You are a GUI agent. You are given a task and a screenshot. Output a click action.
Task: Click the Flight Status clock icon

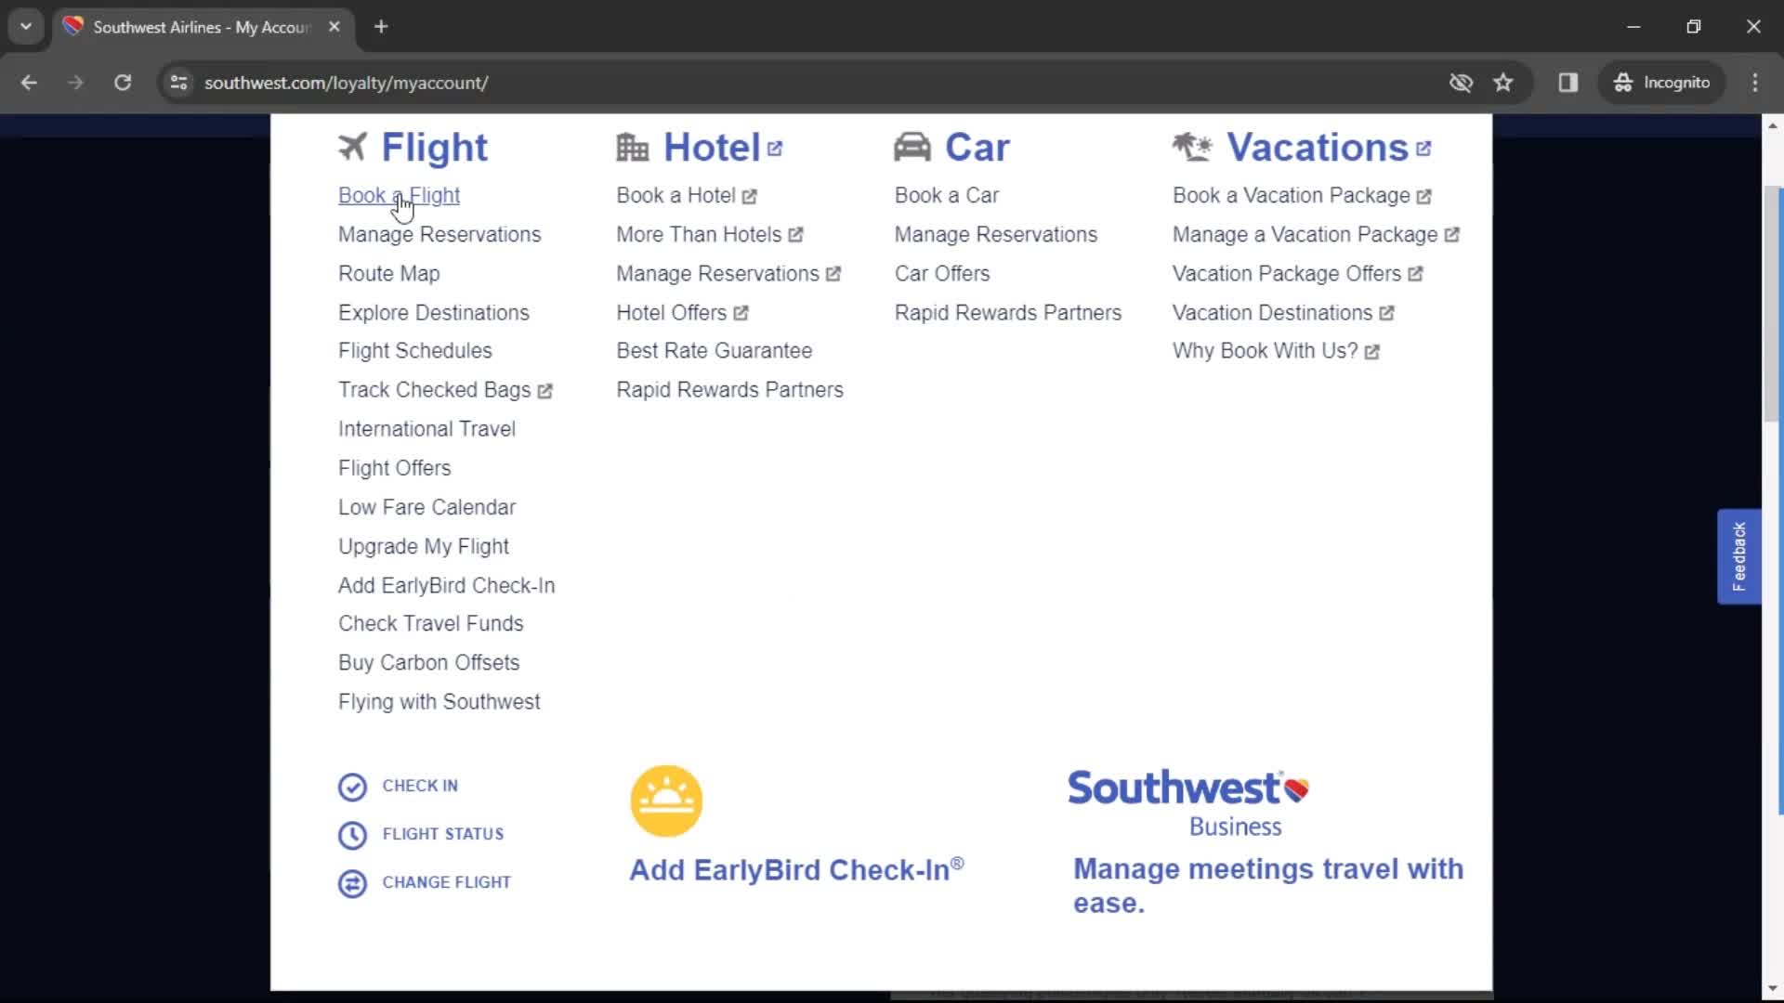[350, 834]
